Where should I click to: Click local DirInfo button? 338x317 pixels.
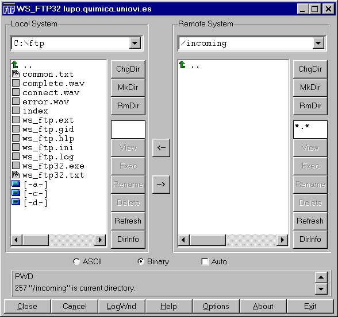click(x=128, y=240)
